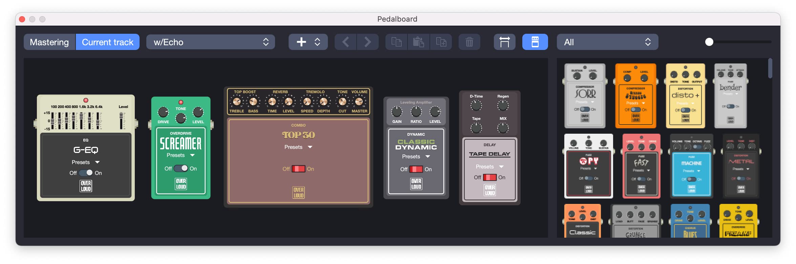The width and height of the screenshot is (796, 264).
Task: Select the bender fuzz pedal thumbnail
Action: 731,96
